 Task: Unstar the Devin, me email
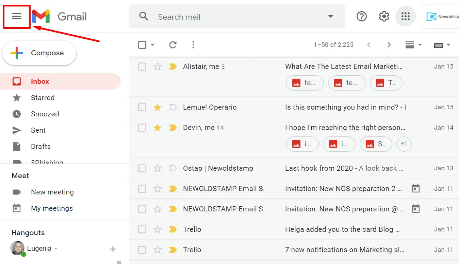[x=157, y=128]
